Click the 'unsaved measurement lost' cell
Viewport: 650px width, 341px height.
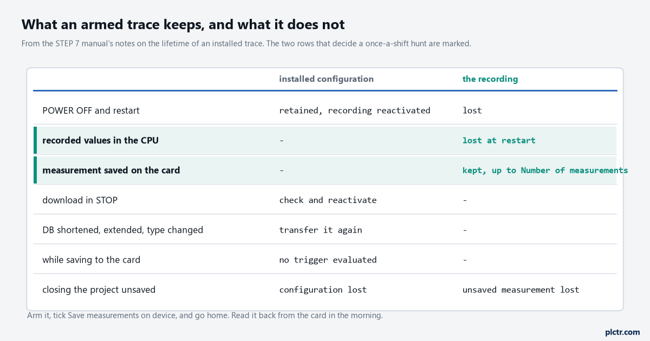click(521, 290)
